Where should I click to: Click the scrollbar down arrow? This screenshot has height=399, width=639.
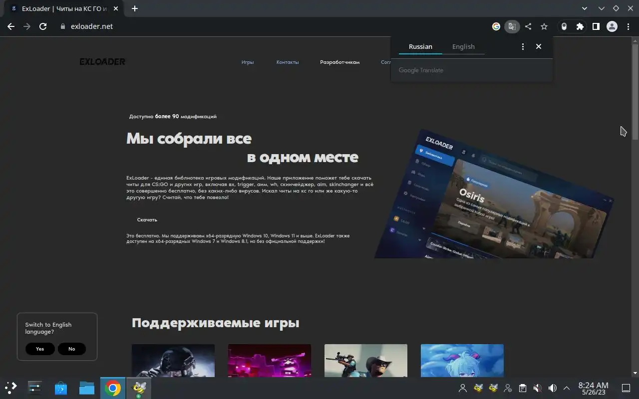[x=635, y=373]
